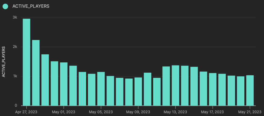Select the May 16 bar just before May 17

tap(203, 89)
